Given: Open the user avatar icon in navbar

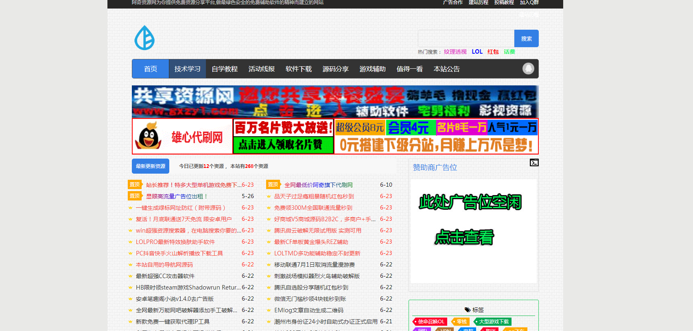Looking at the screenshot, I should tap(528, 68).
